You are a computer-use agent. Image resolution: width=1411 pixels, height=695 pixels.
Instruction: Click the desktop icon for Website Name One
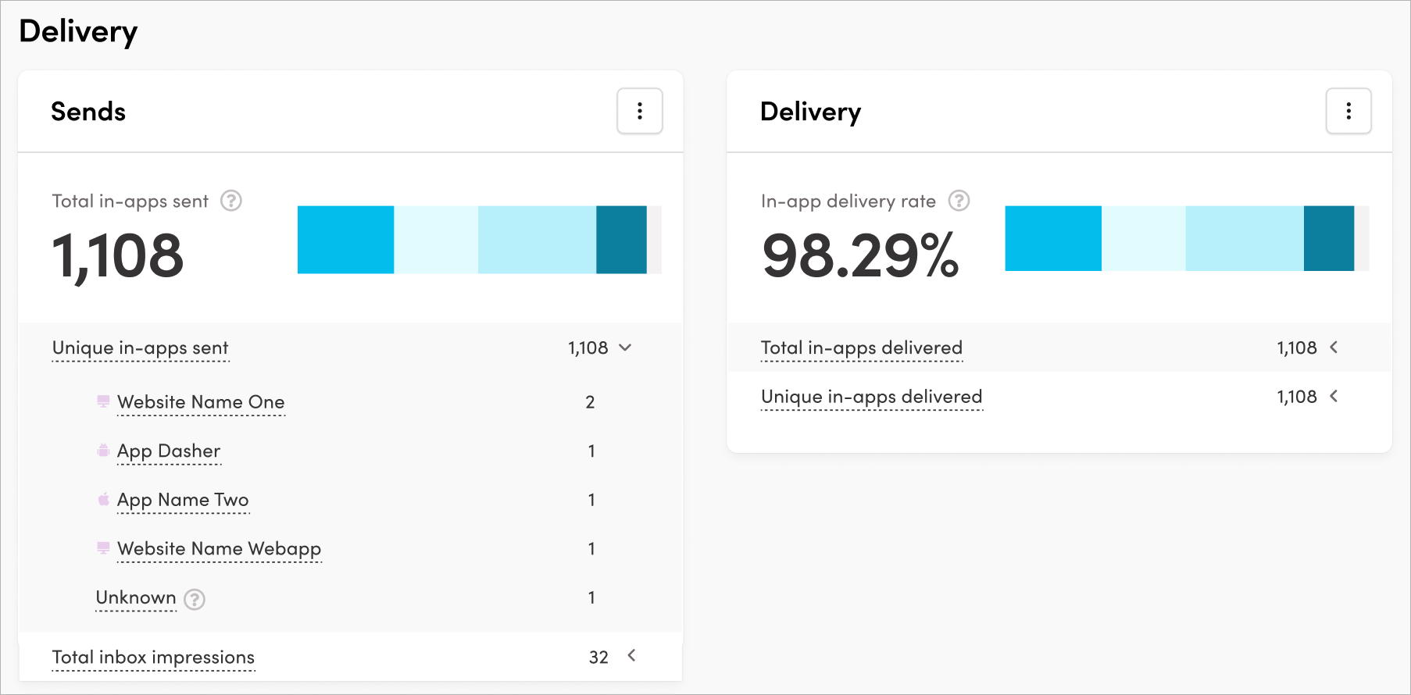[x=103, y=401]
